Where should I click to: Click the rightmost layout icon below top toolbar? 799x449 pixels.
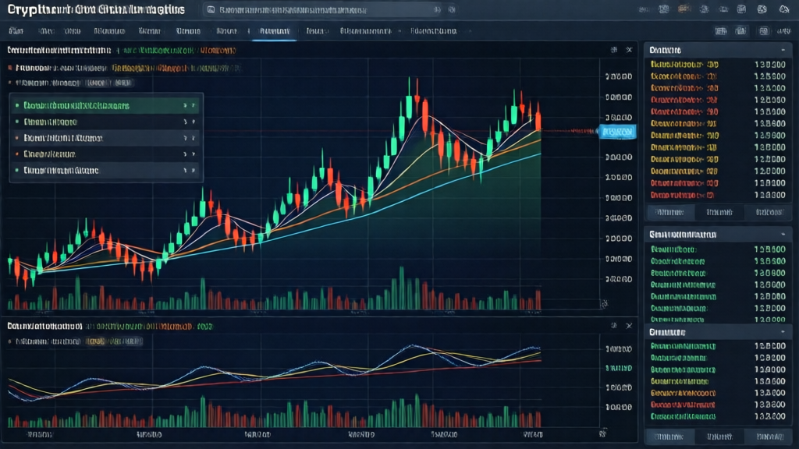[783, 31]
